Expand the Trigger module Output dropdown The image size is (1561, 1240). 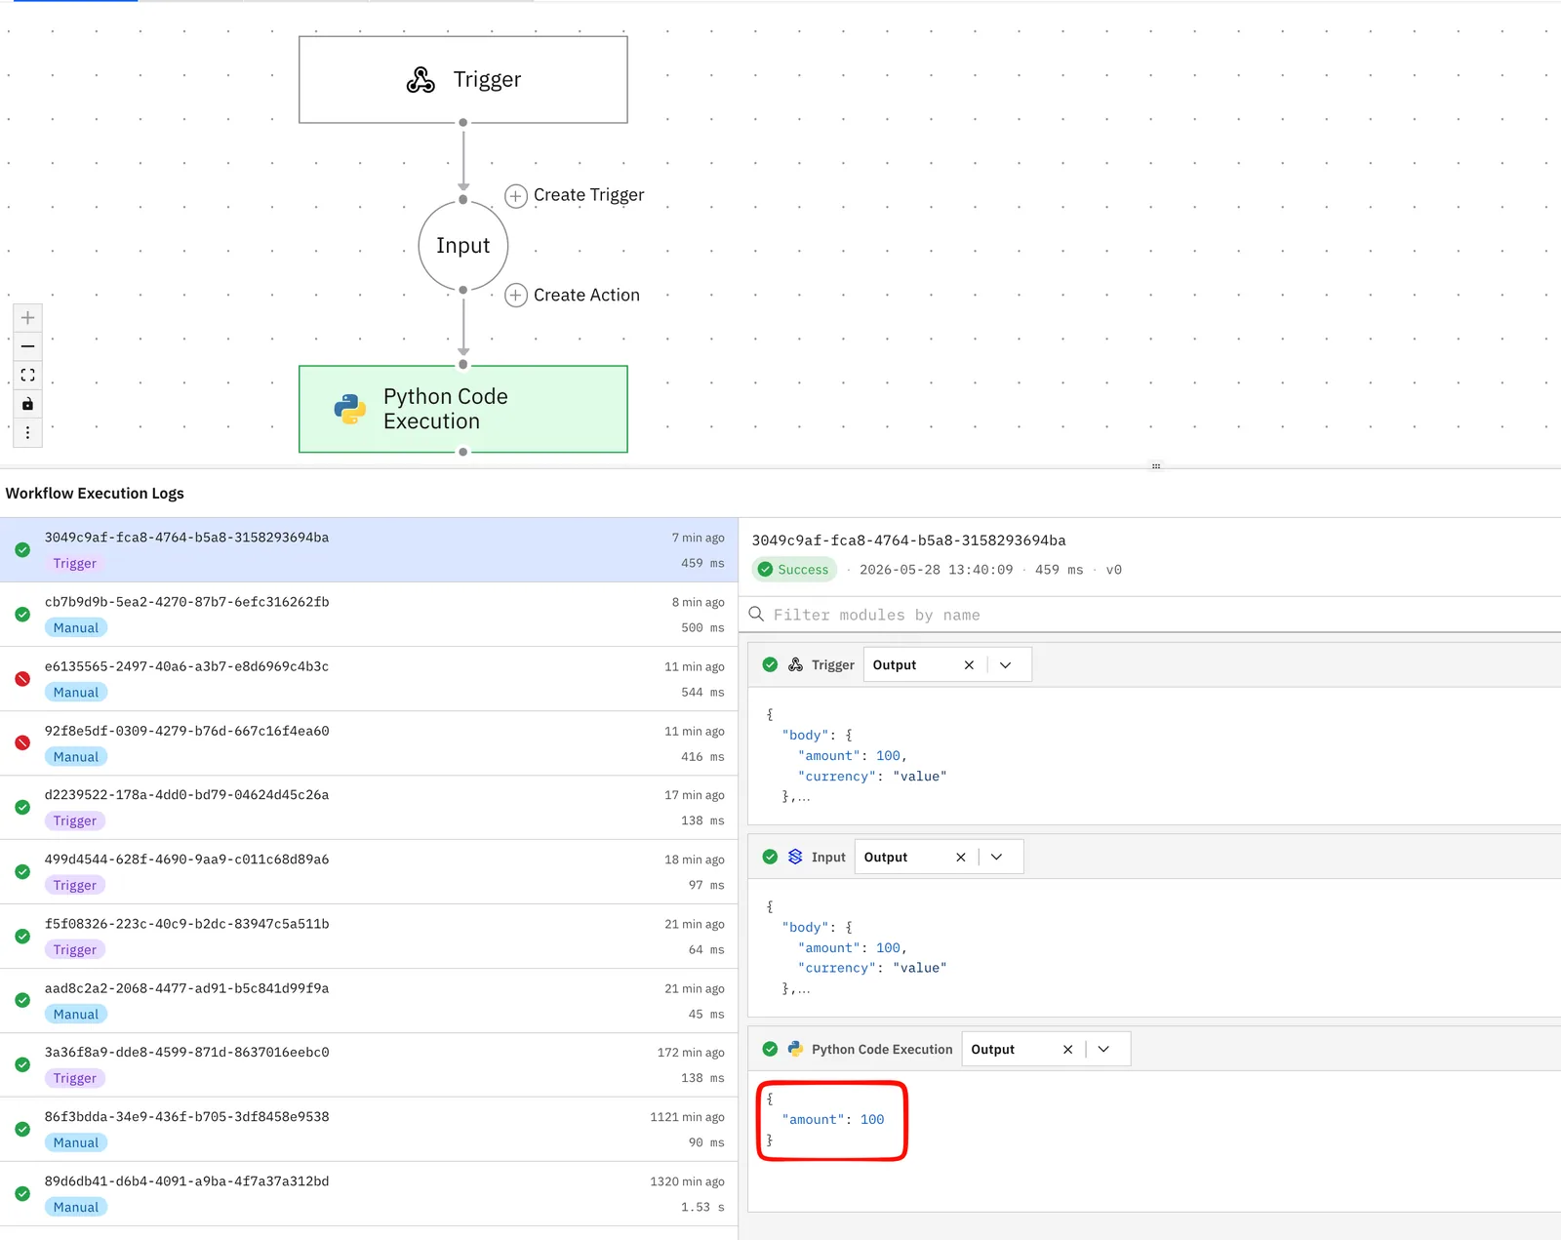pos(1006,665)
